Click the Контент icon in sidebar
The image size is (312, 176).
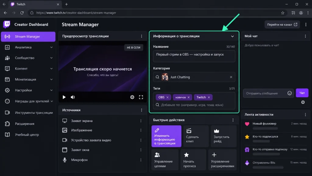pyautogui.click(x=7, y=68)
